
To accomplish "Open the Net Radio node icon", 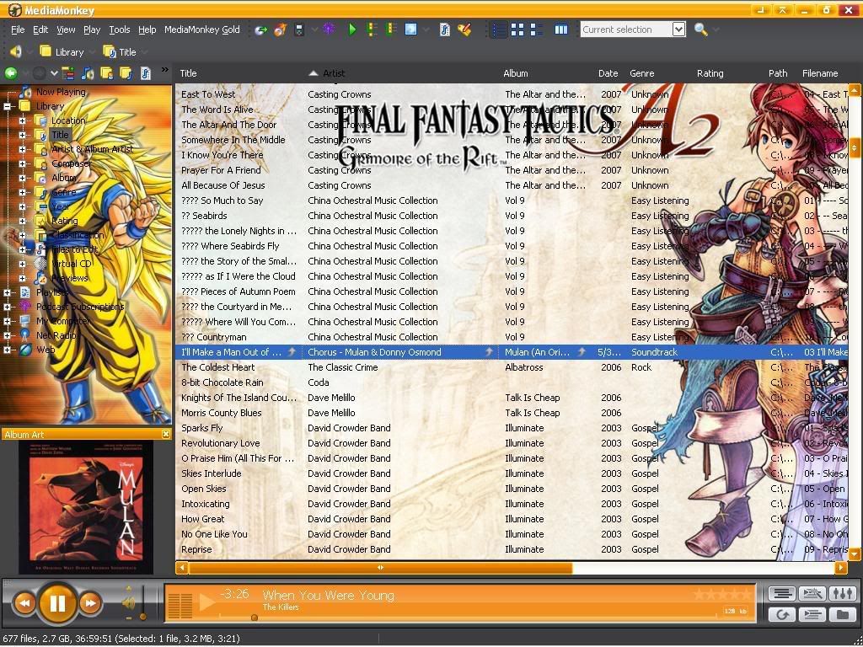I will 24,335.
